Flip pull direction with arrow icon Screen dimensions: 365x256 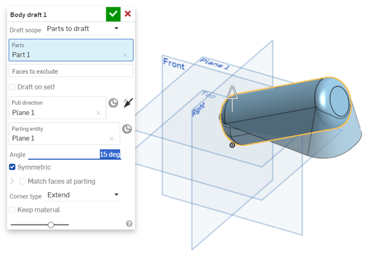(128, 103)
